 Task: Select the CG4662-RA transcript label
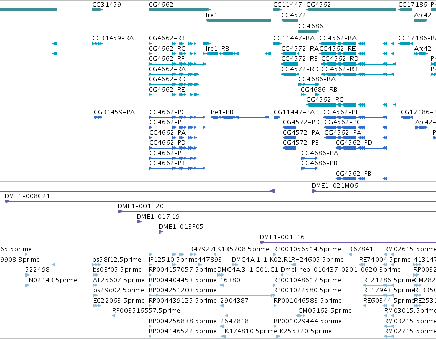[x=168, y=69]
